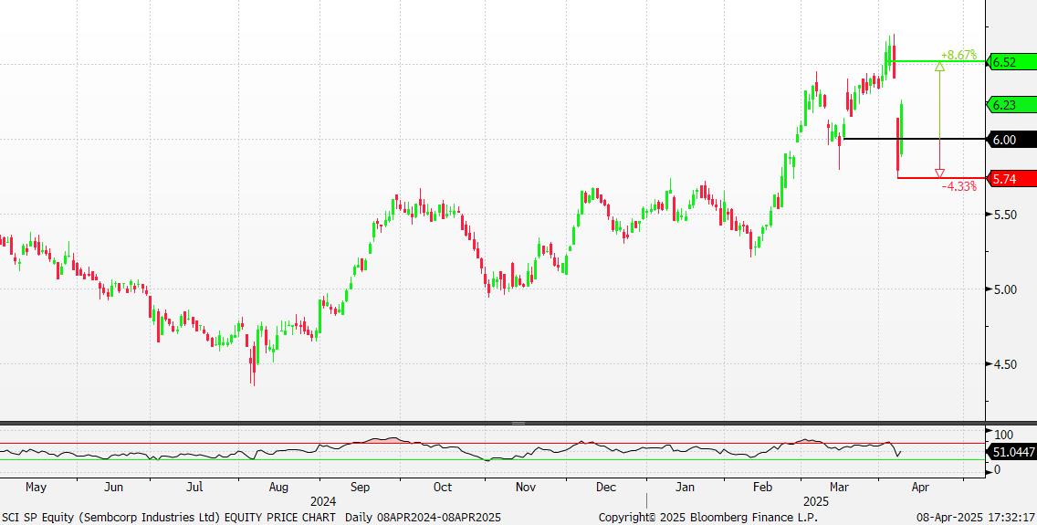
Task: Click the green 6.52 price tag
Action: (x=1008, y=62)
